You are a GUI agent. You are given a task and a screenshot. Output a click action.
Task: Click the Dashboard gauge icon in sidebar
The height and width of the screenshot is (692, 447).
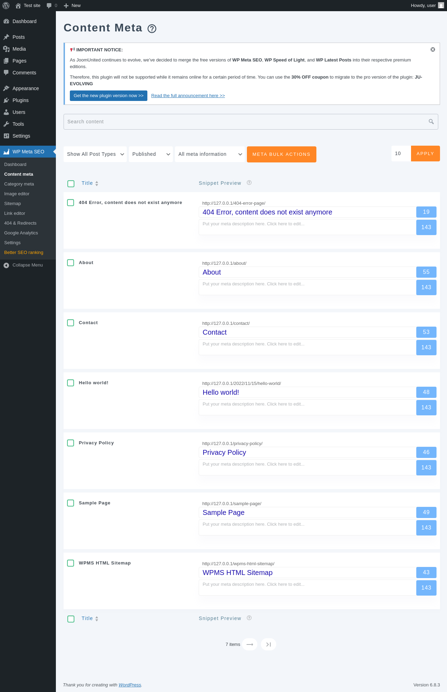tap(6, 21)
